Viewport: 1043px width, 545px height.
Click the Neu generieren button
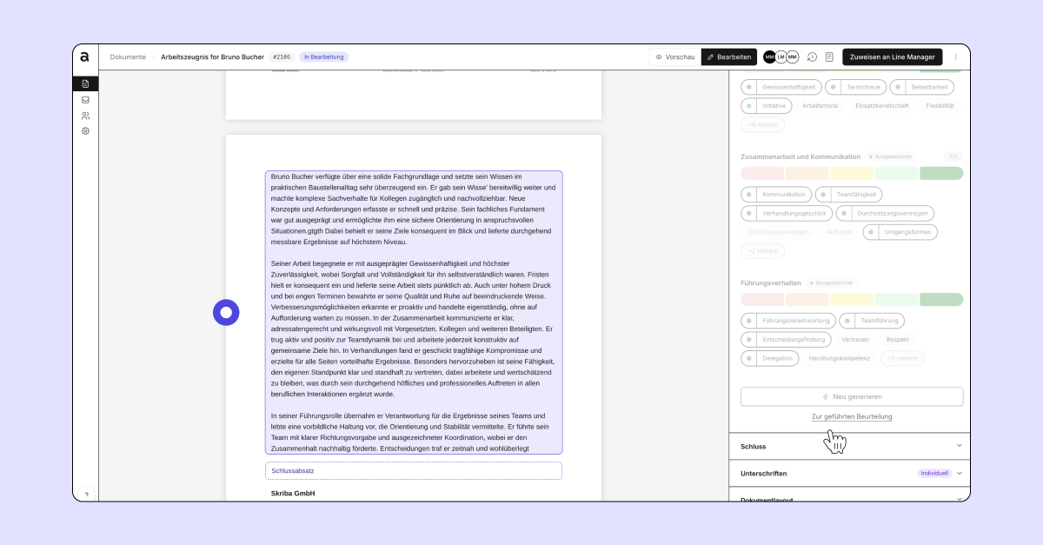pos(852,396)
